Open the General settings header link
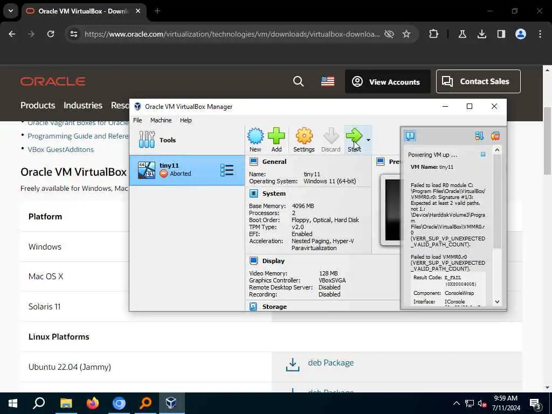This screenshot has height=414, width=552. tap(274, 162)
